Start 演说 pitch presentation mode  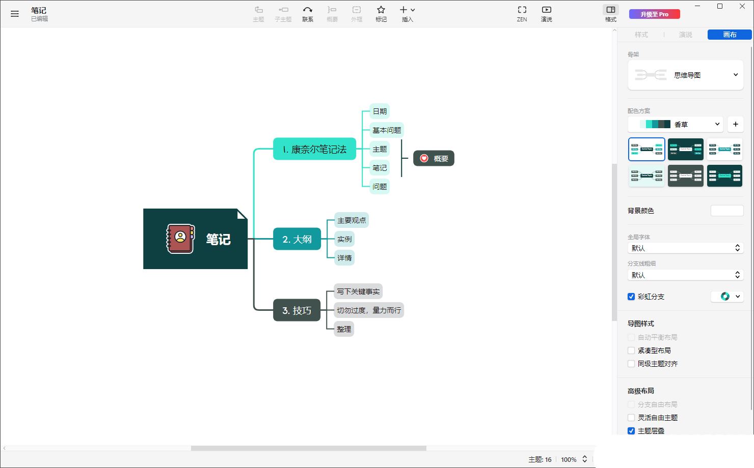coord(546,14)
